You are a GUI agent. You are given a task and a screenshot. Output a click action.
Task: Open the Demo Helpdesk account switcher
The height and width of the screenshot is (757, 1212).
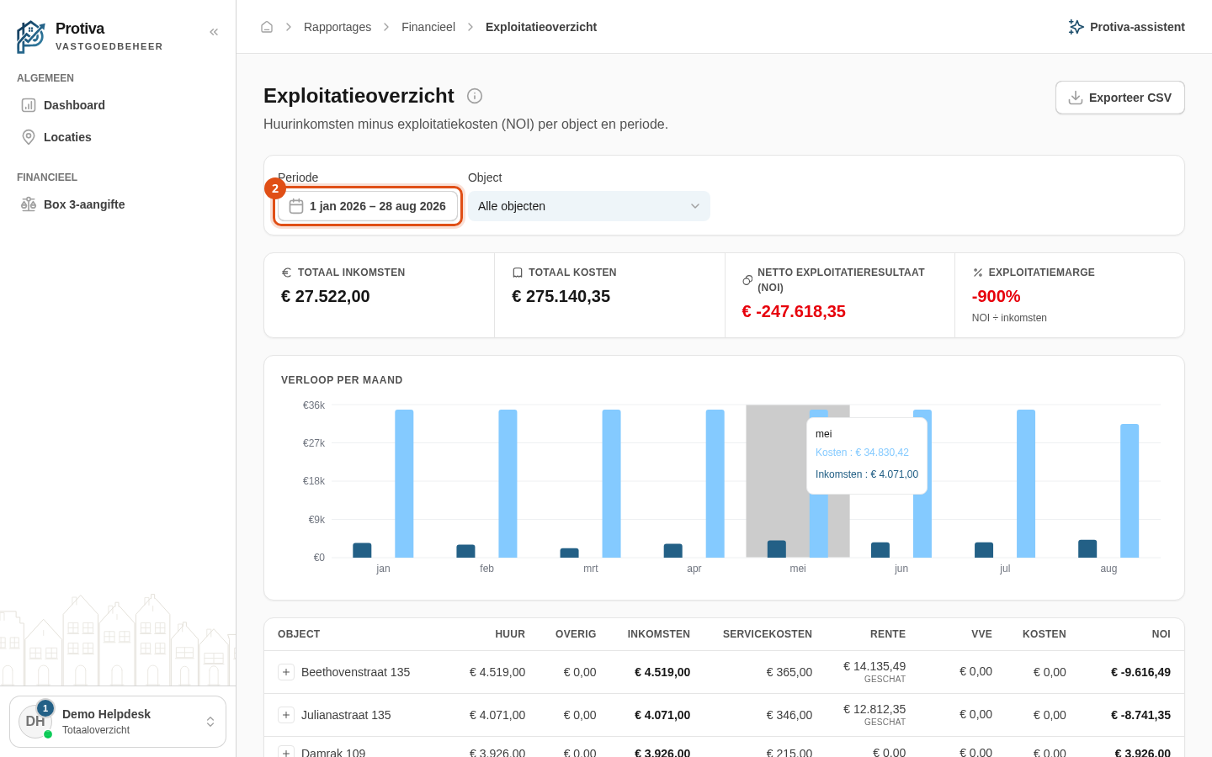[118, 722]
